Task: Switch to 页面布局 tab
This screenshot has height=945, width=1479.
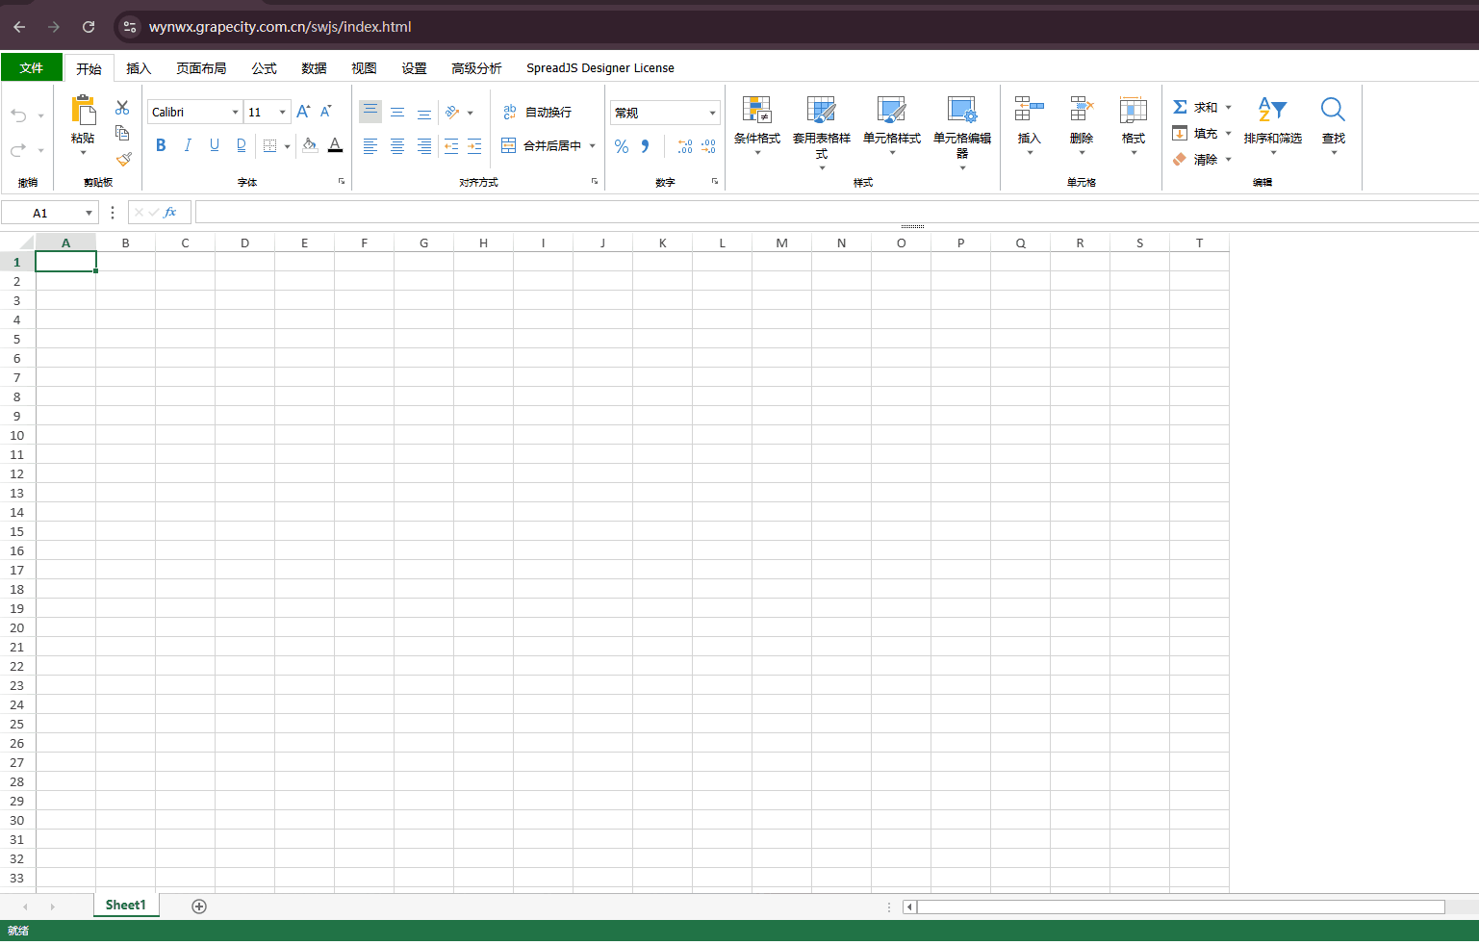Action: 201,68
